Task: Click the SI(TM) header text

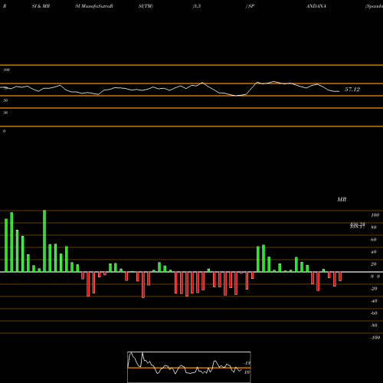Action: click(x=146, y=6)
